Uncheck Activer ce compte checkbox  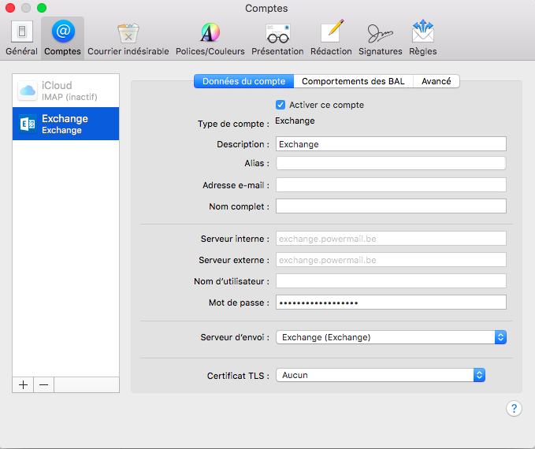pos(281,105)
